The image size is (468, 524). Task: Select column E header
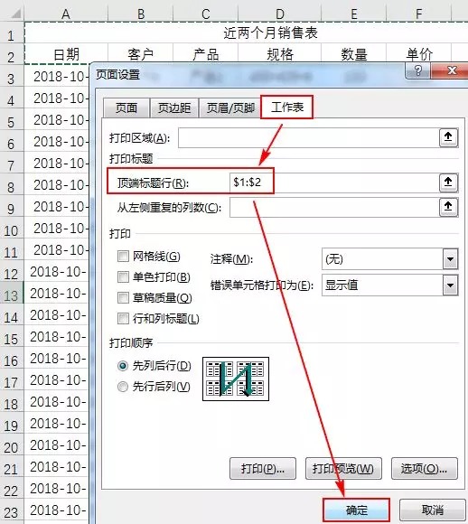pyautogui.click(x=353, y=14)
